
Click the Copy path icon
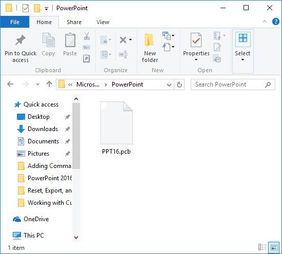pos(87,48)
